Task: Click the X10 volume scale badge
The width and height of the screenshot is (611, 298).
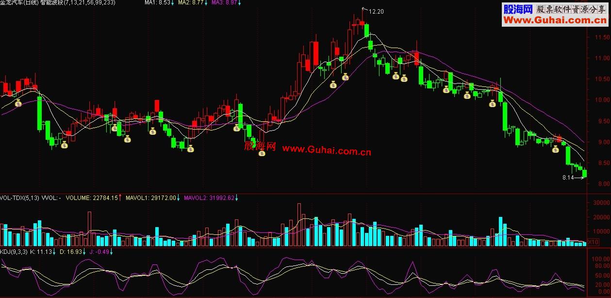Action: point(594,241)
